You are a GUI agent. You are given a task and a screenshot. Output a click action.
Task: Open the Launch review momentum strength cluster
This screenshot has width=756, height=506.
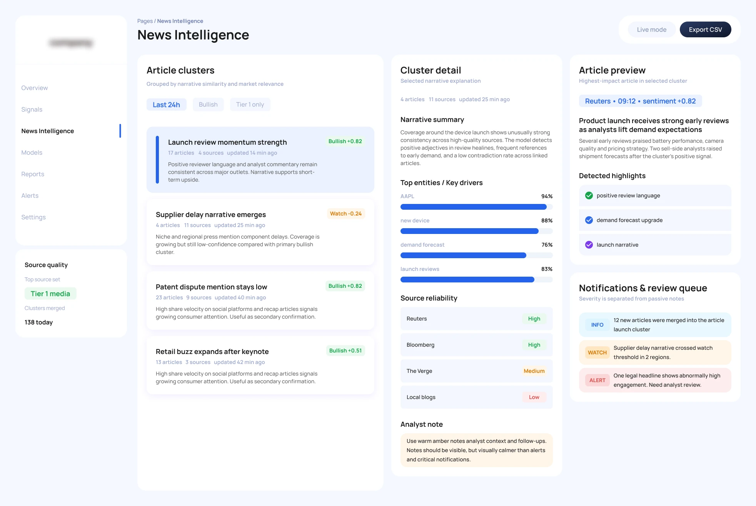click(x=260, y=160)
